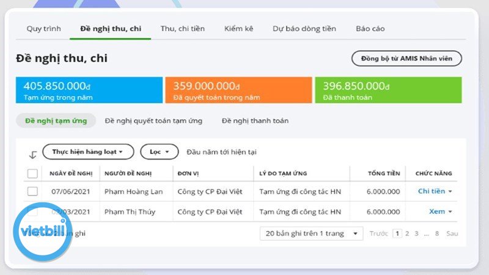Check the row for Phạm Hoàng Lan
The image size is (489, 275).
[33, 192]
